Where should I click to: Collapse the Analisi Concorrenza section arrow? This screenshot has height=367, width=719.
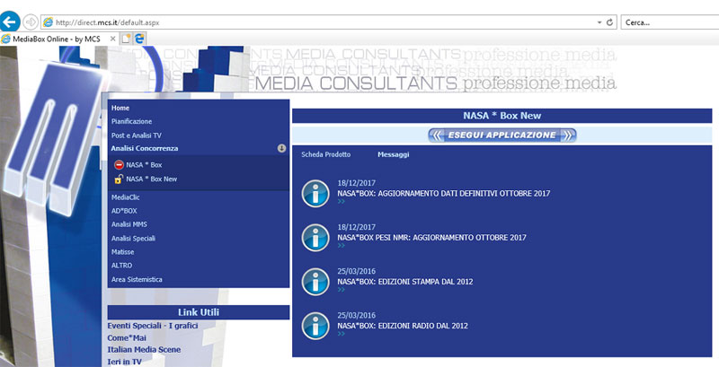(x=281, y=148)
